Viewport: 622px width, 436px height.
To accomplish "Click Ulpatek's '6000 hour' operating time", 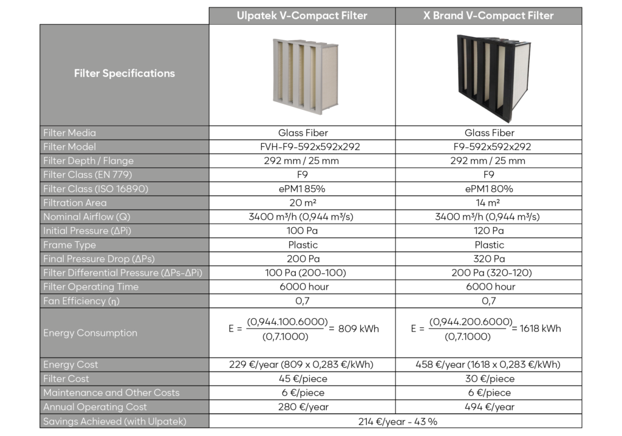I will click(x=304, y=287).
